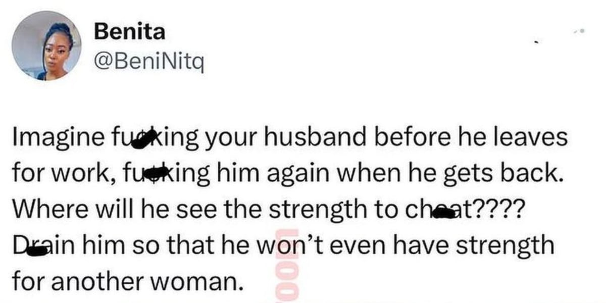Click the faint dots at top right
606x303 pixels.
579,31
